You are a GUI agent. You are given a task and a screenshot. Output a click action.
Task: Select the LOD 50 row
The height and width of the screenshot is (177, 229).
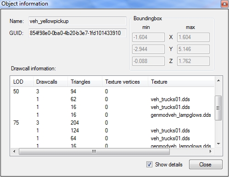coord(112,91)
